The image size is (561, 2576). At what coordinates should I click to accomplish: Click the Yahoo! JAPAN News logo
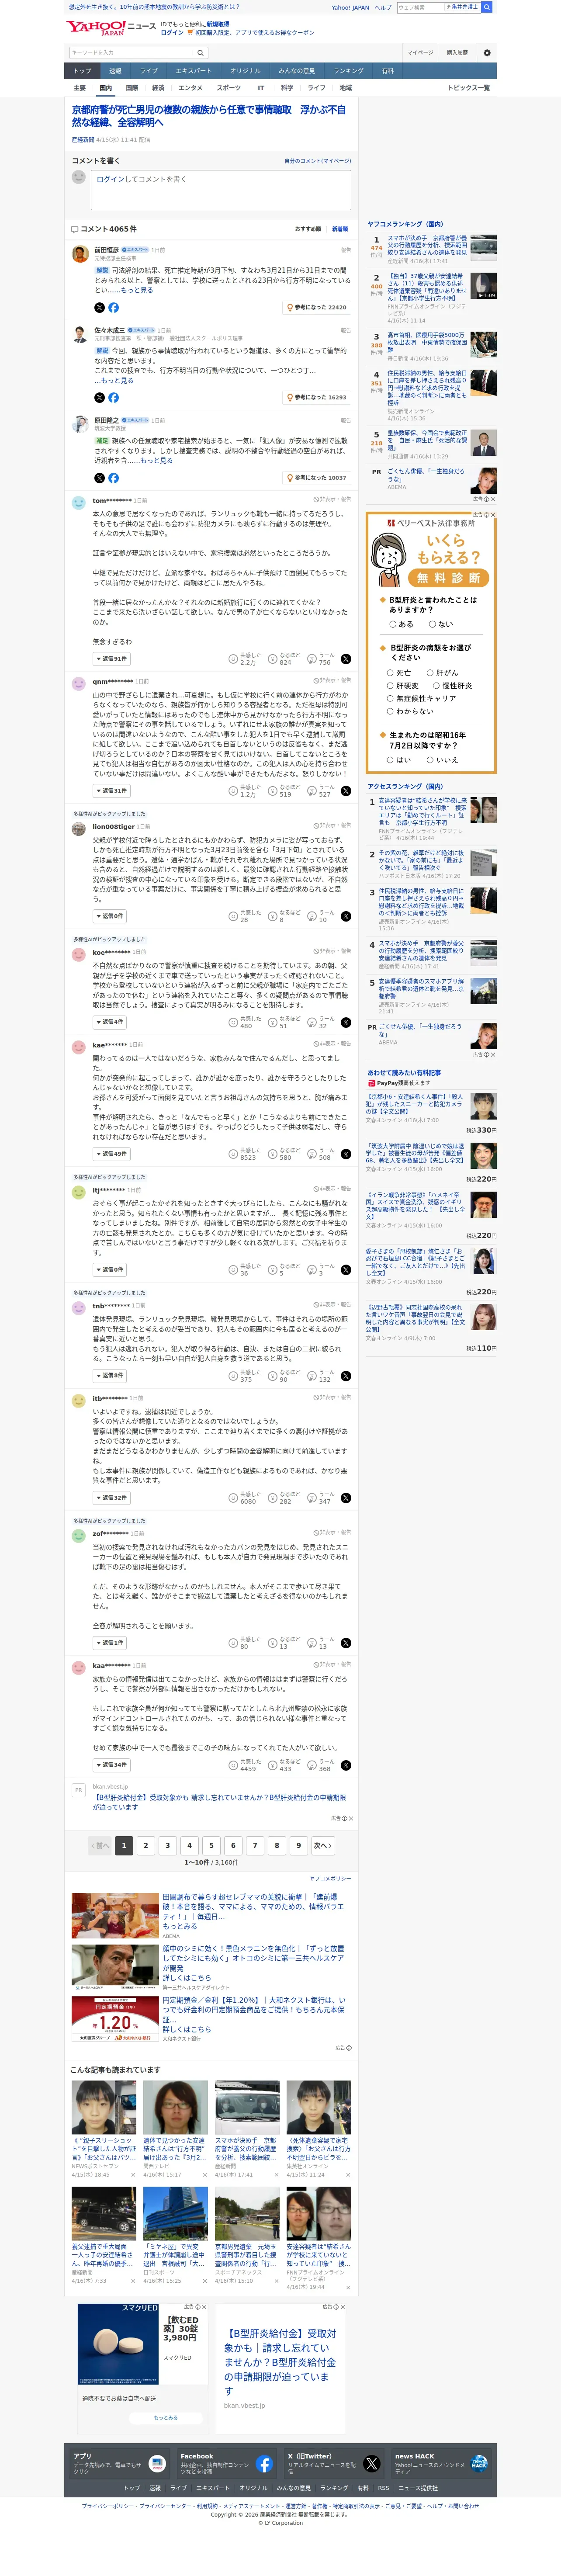[x=111, y=28]
